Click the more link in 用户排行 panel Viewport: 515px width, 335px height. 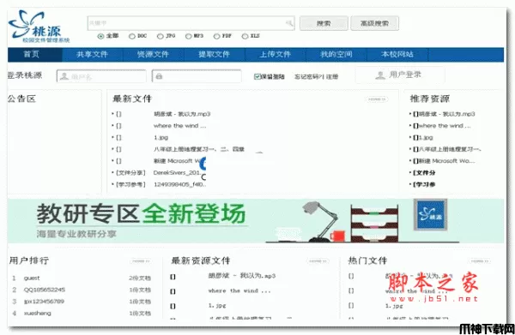click(141, 261)
